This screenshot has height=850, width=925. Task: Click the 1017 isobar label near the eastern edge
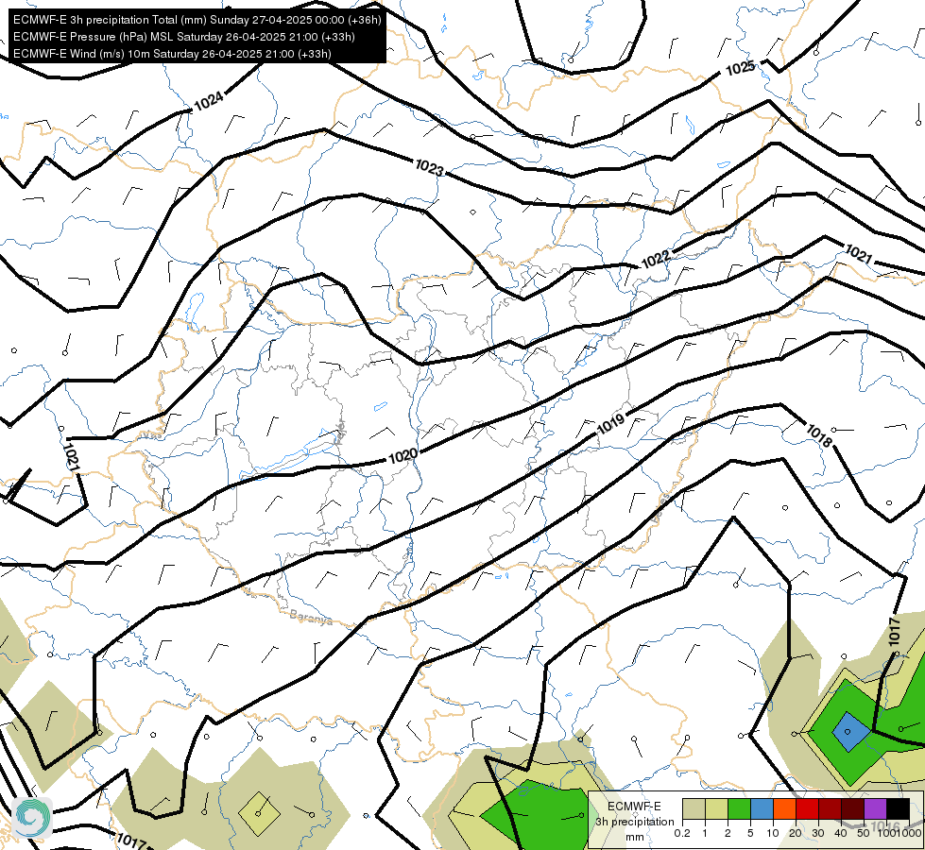click(x=895, y=631)
